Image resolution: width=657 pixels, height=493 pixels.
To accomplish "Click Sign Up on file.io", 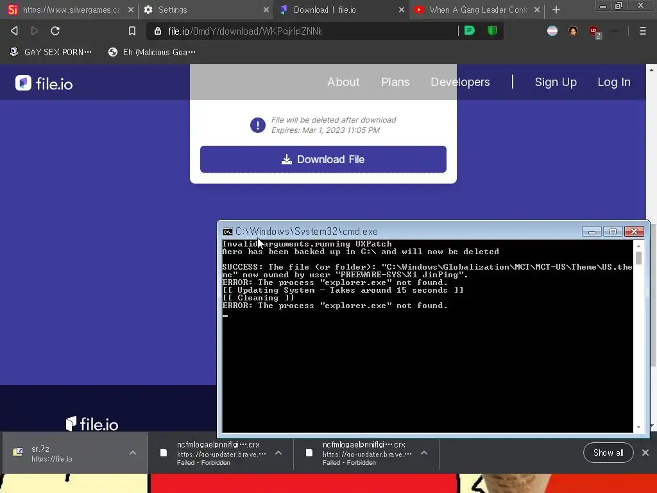I will pos(556,82).
